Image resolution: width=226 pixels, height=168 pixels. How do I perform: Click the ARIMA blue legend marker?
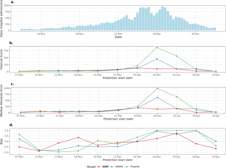coord(112,167)
